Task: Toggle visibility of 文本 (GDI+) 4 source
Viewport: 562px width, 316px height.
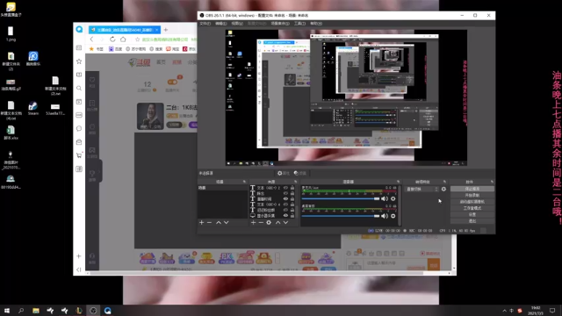Action: coord(285,205)
